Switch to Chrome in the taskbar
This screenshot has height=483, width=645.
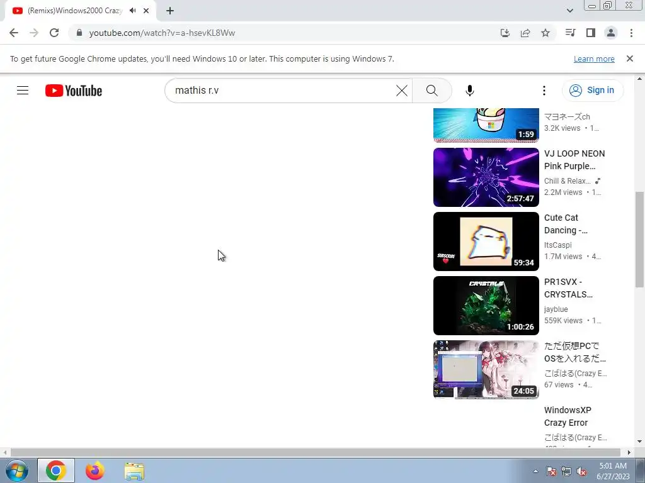56,470
